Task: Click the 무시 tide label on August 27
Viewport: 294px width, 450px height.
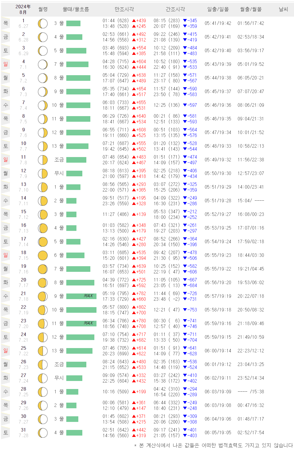Action: 59,378
